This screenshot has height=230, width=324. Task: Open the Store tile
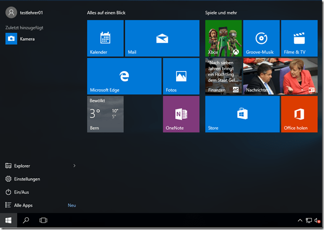(x=242, y=114)
